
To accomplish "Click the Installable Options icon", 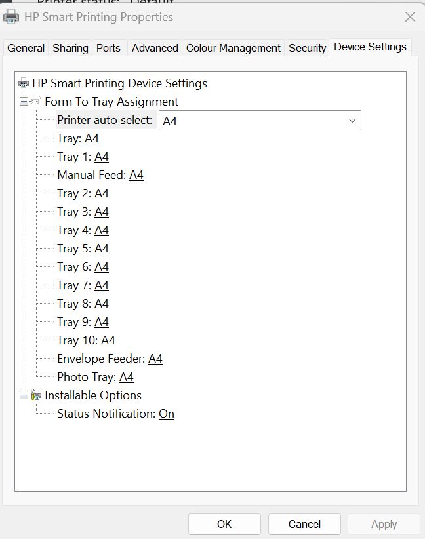I will pos(36,395).
